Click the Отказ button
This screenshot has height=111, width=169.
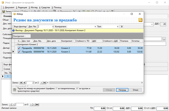coord(135,90)
